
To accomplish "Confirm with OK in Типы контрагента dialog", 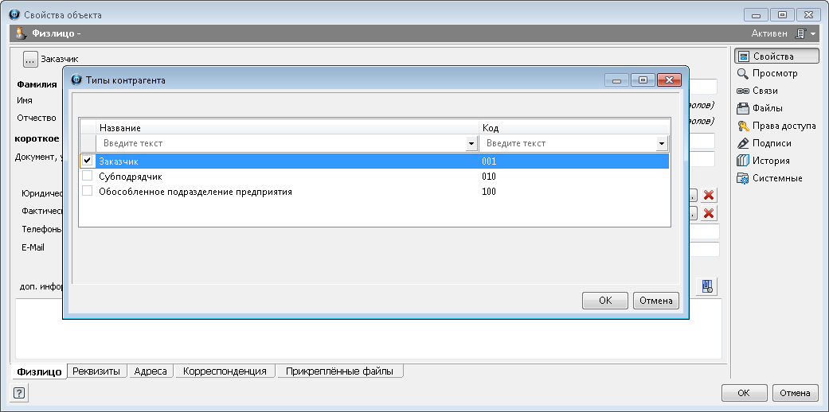I will (605, 301).
